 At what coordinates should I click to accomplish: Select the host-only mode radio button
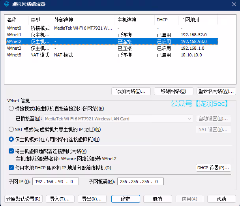coord(11,139)
